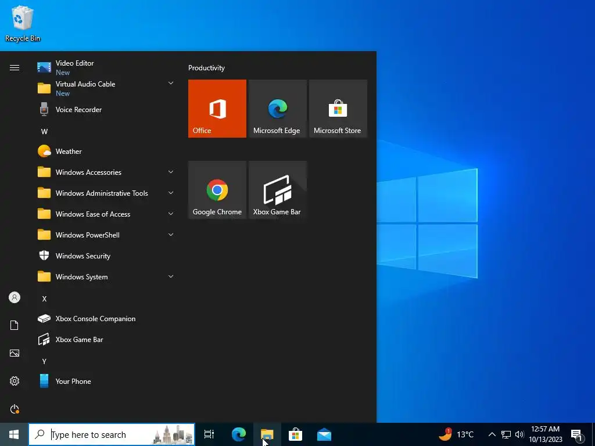Click the W letter header
The image size is (595, 446).
pos(44,132)
